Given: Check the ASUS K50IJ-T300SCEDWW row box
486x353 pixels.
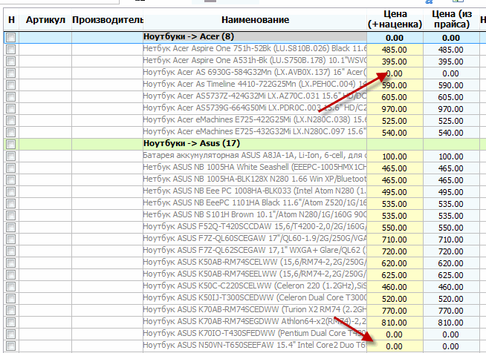Looking at the screenshot, I should (x=11, y=298).
